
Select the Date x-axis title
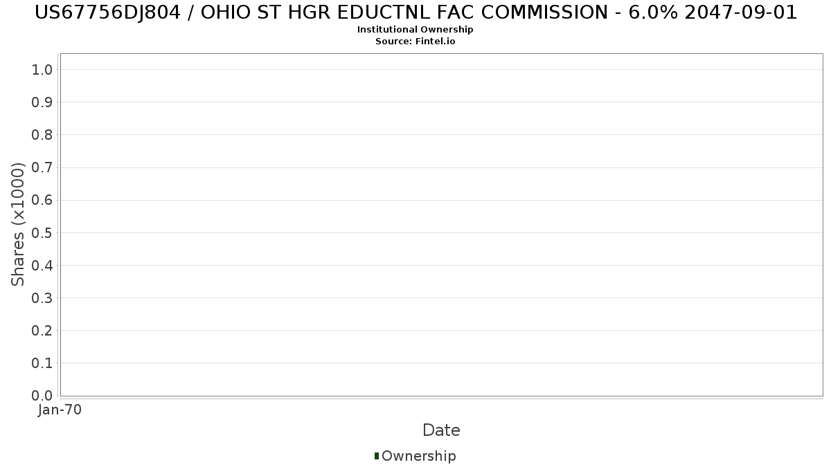[441, 430]
